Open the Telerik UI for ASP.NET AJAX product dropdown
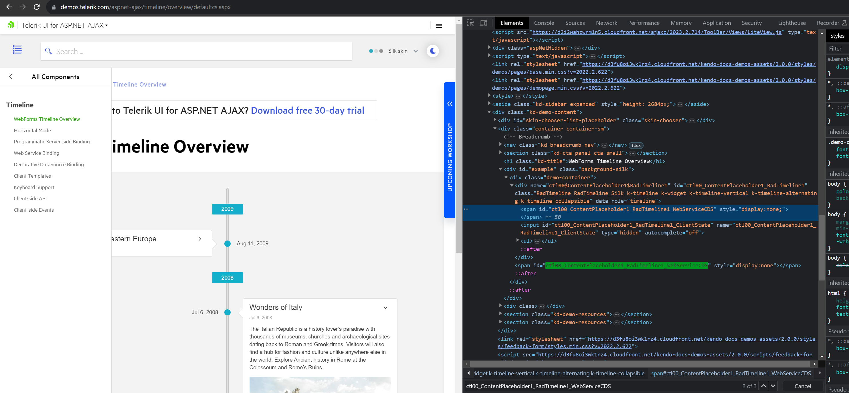The image size is (849, 393). [65, 25]
